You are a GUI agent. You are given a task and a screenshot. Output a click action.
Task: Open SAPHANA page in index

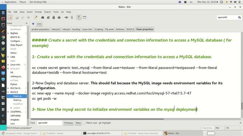[x=15, y=116]
